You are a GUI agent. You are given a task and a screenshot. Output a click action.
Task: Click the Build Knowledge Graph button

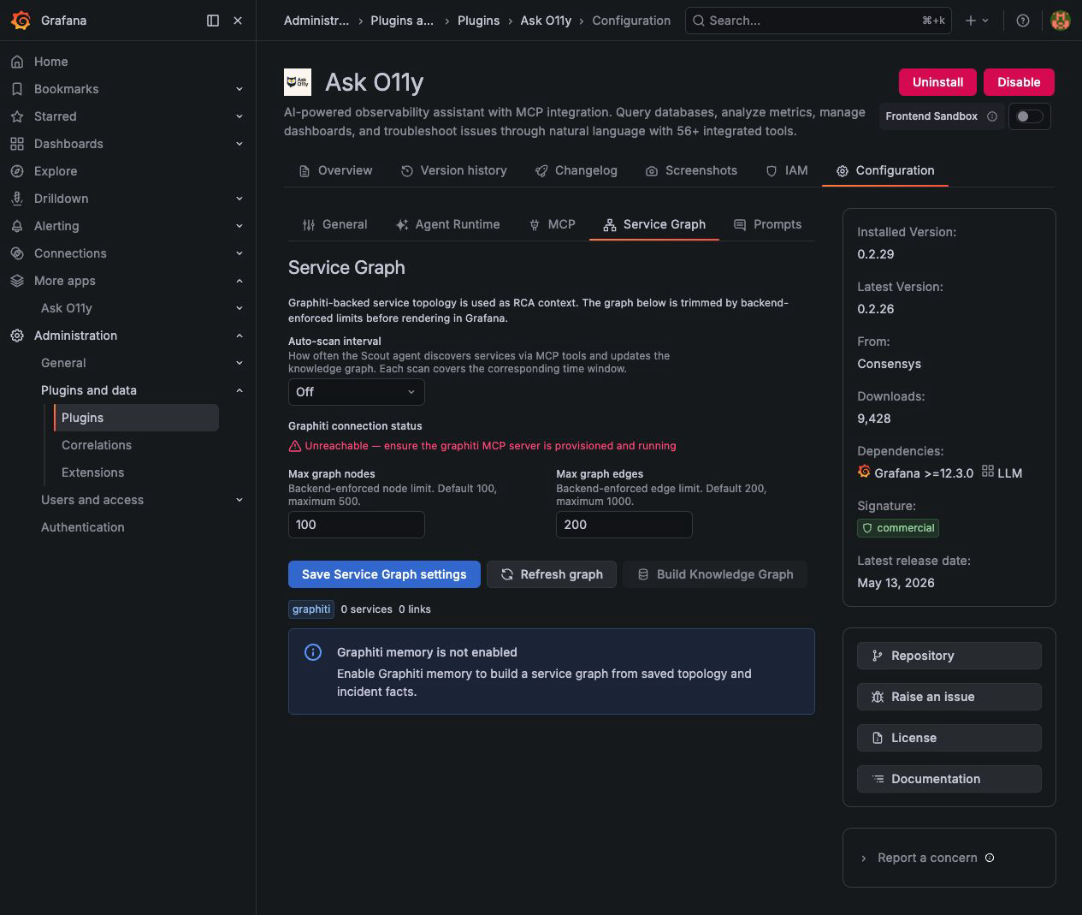click(x=715, y=574)
